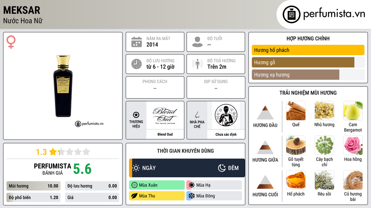Open the Hoa hồng rose note image
371x208 pixels.
click(353, 146)
